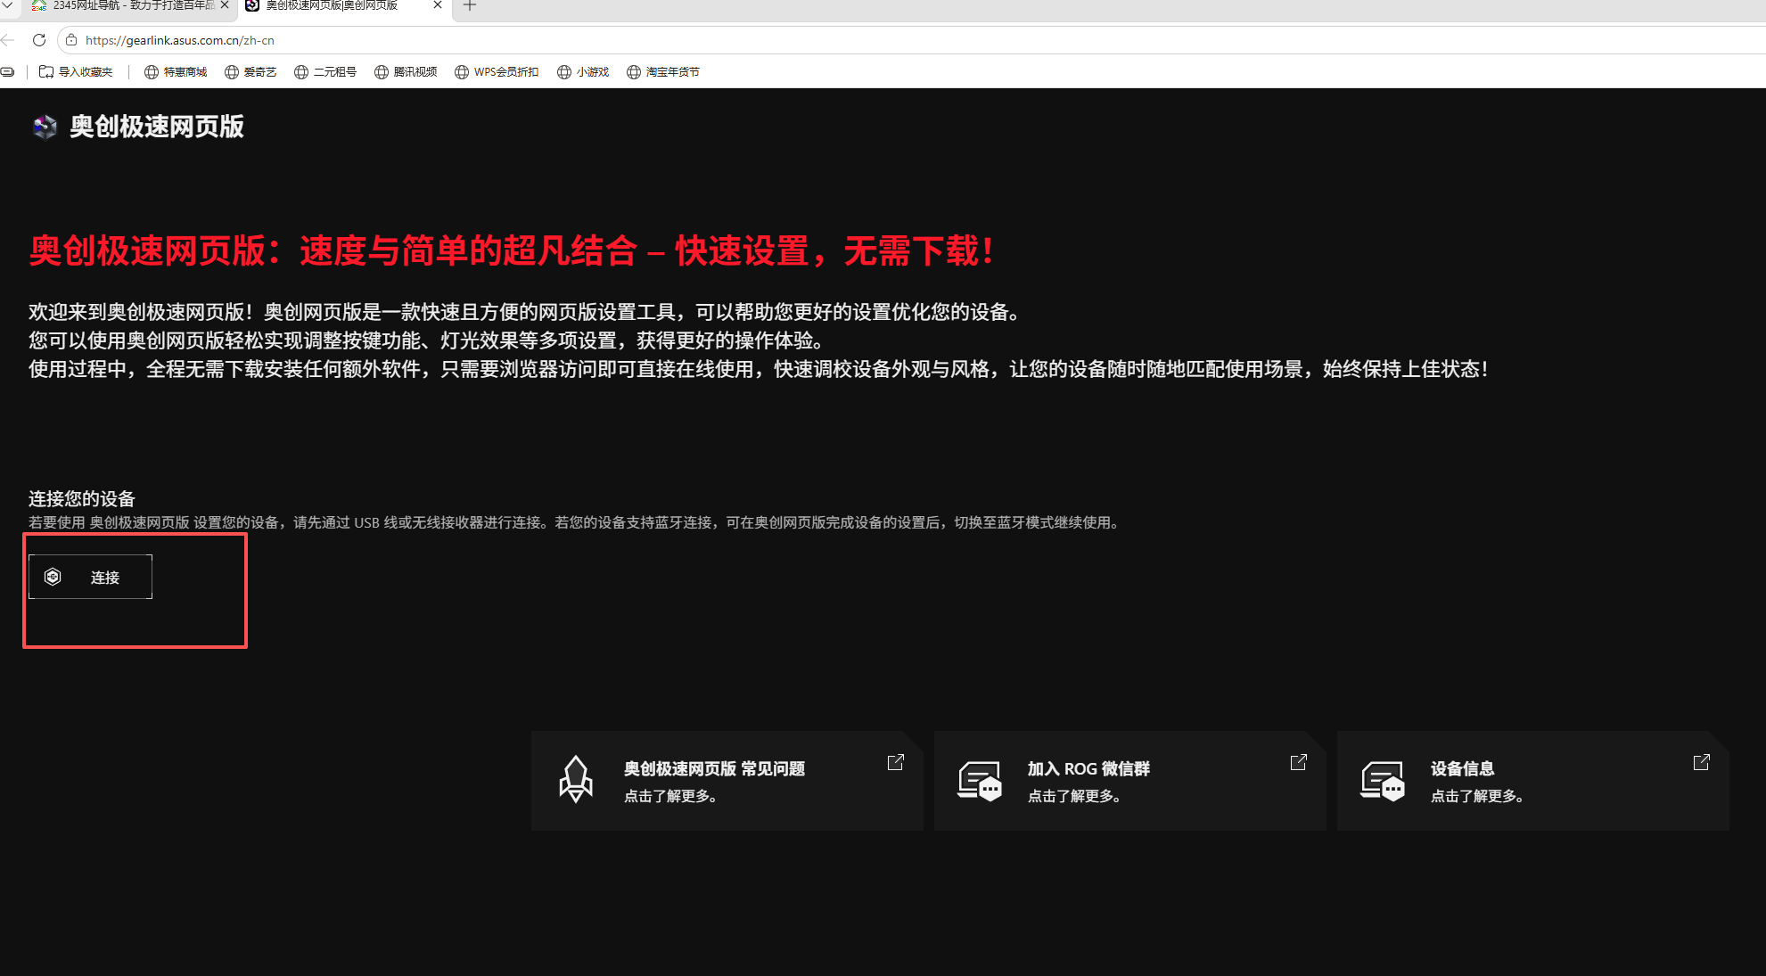Open the 二元租号 bookmark
1766x976 pixels.
[x=325, y=72]
